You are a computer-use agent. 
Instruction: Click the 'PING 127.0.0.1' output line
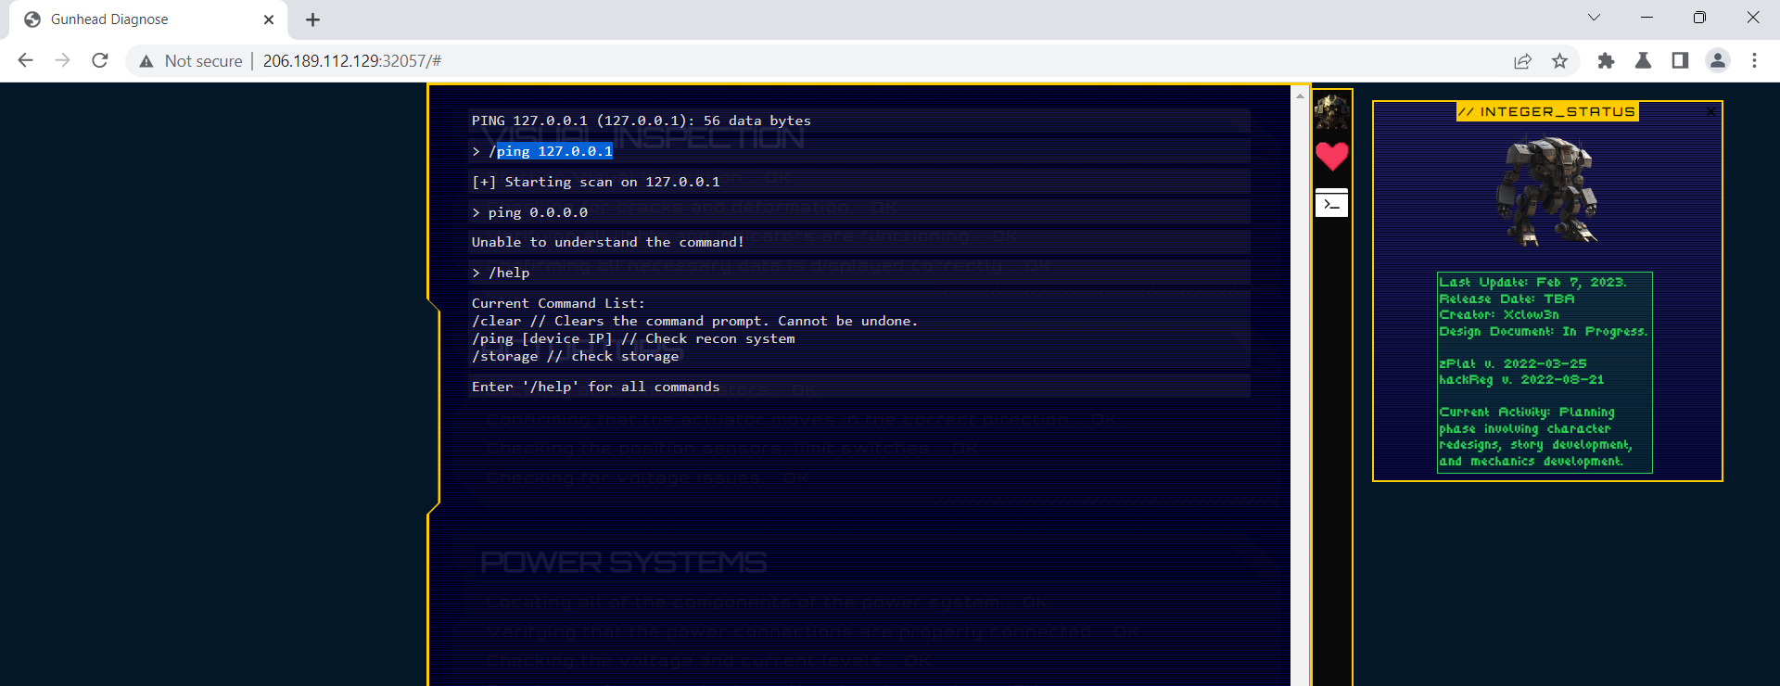(x=641, y=121)
